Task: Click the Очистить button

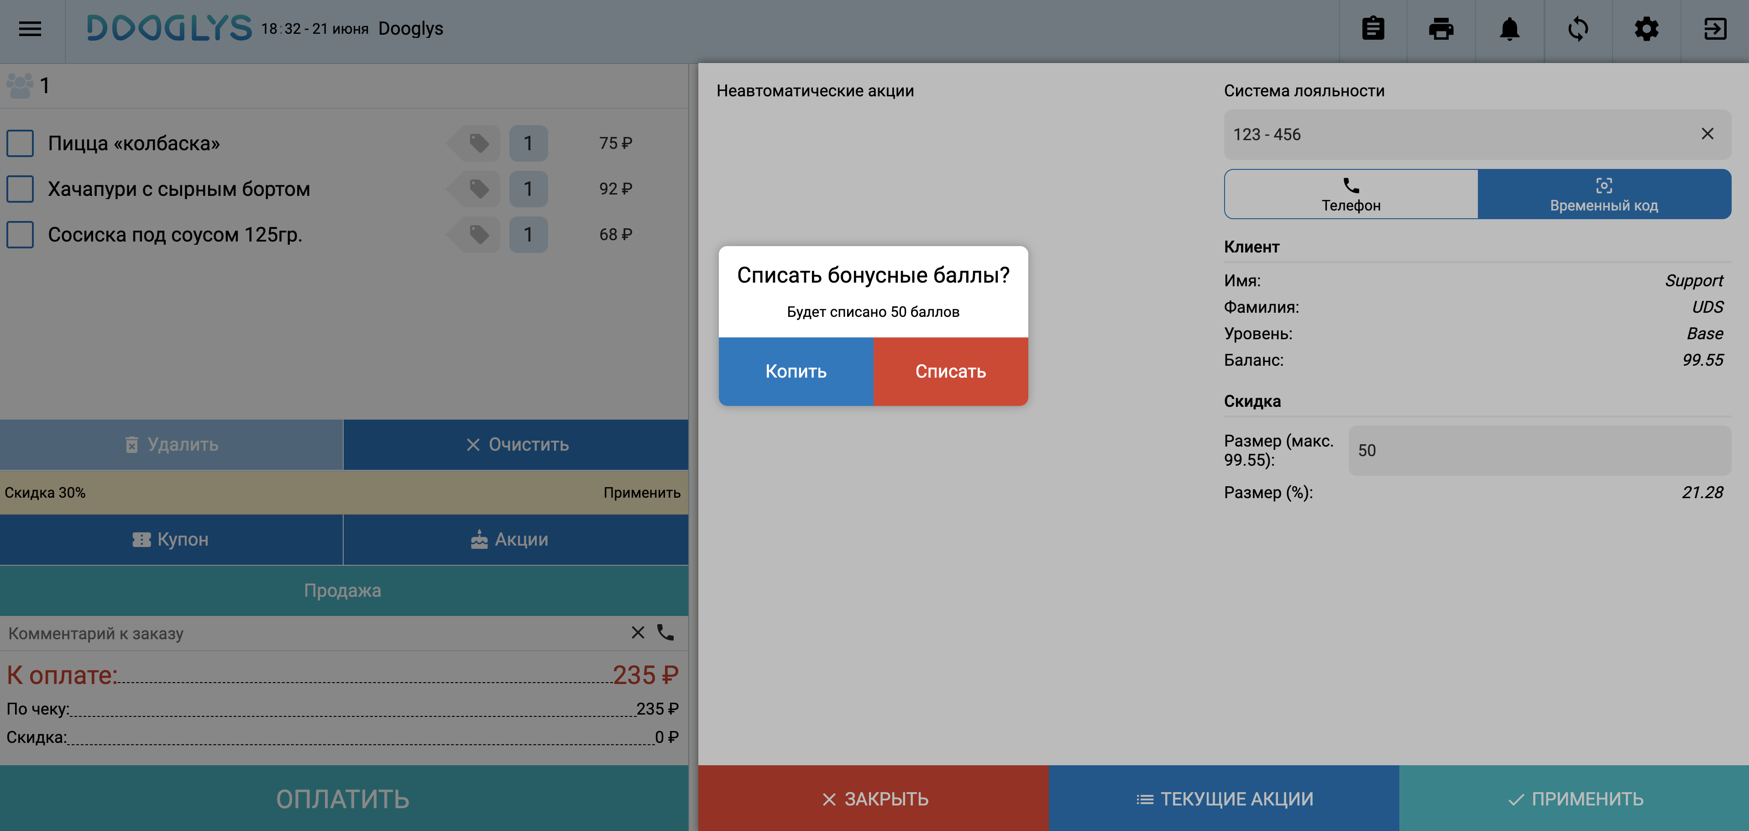Action: coord(516,444)
